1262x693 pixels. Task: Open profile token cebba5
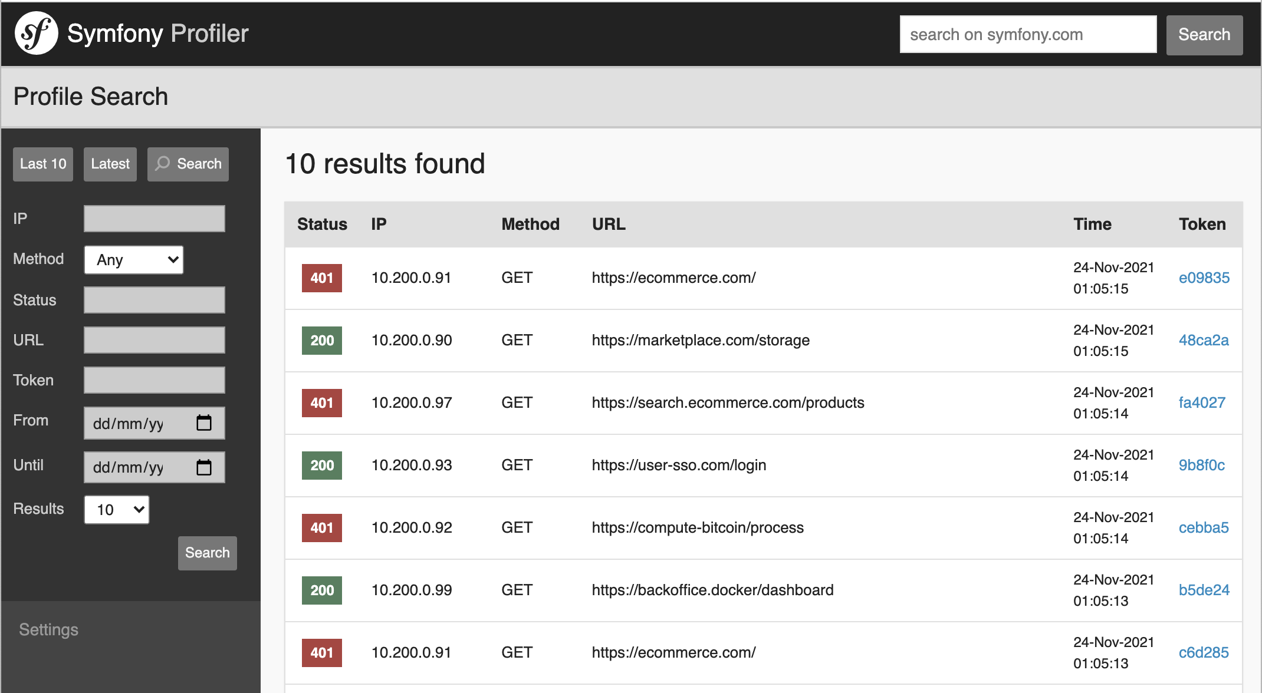(1203, 528)
